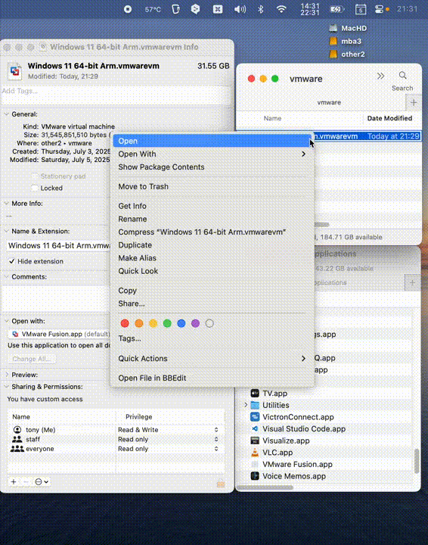The height and width of the screenshot is (545, 428).
Task: Choose Duplicate in context menu
Action: pos(212,244)
